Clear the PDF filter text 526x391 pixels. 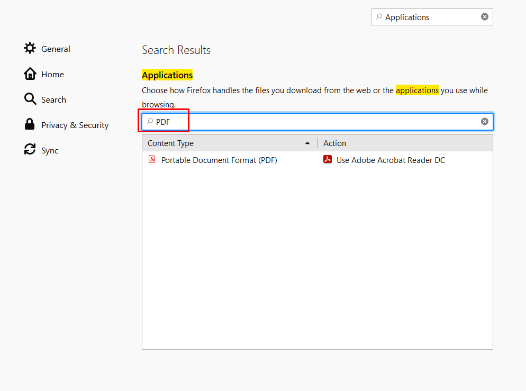coord(485,121)
